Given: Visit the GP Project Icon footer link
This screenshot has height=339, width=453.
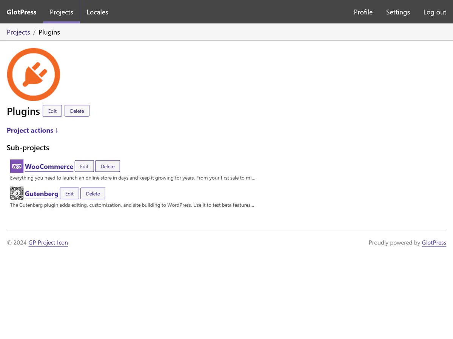Looking at the screenshot, I should 48,243.
